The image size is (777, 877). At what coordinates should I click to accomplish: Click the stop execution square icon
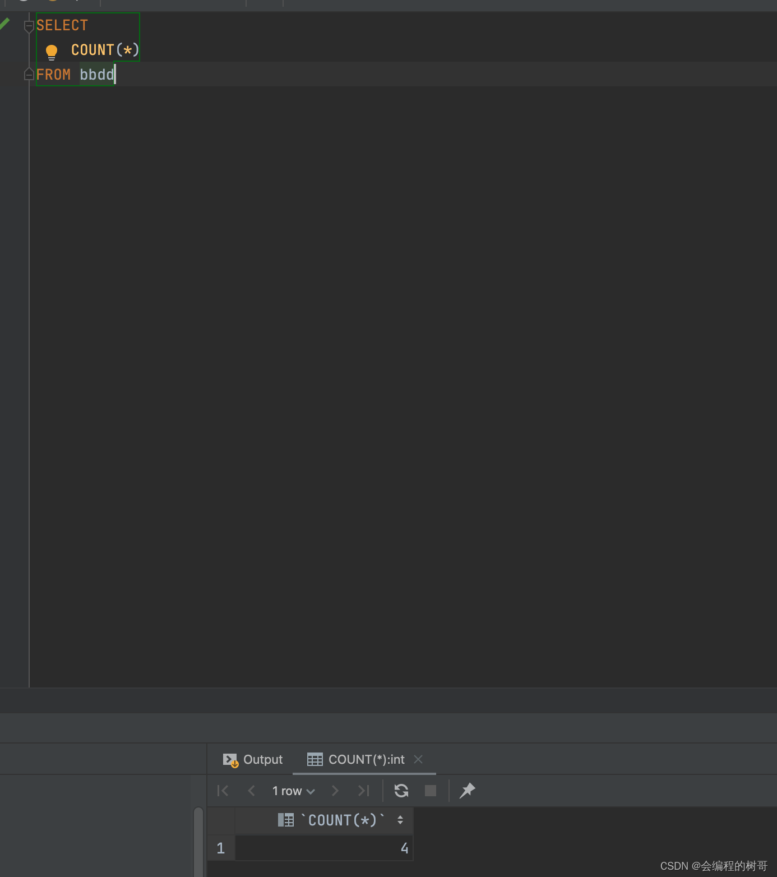pyautogui.click(x=431, y=791)
